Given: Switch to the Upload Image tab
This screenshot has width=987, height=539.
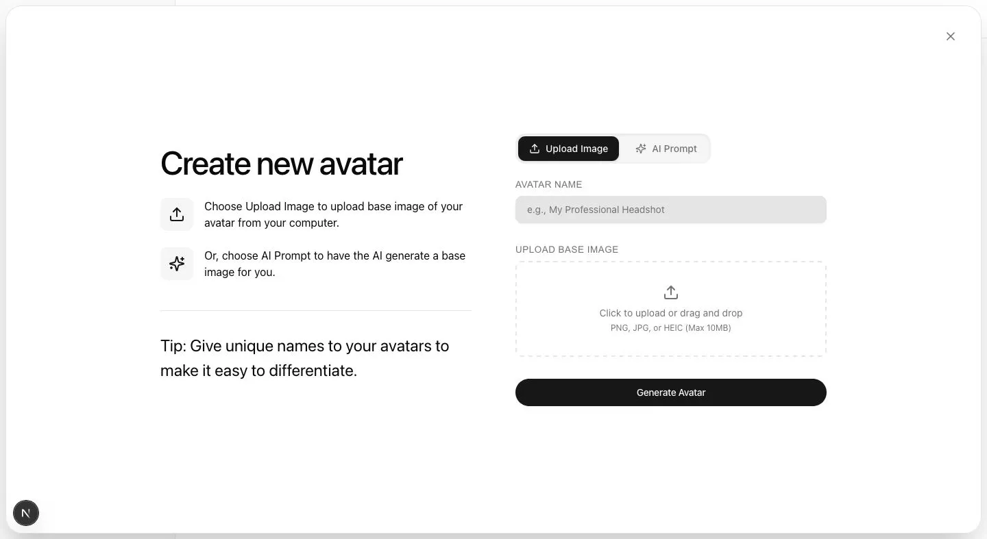Looking at the screenshot, I should pyautogui.click(x=568, y=149).
